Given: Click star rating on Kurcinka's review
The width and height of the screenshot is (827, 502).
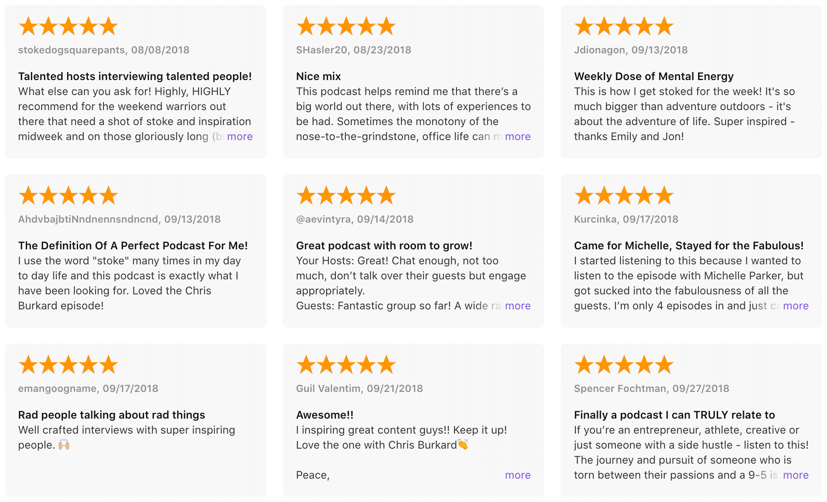Looking at the screenshot, I should tap(624, 196).
